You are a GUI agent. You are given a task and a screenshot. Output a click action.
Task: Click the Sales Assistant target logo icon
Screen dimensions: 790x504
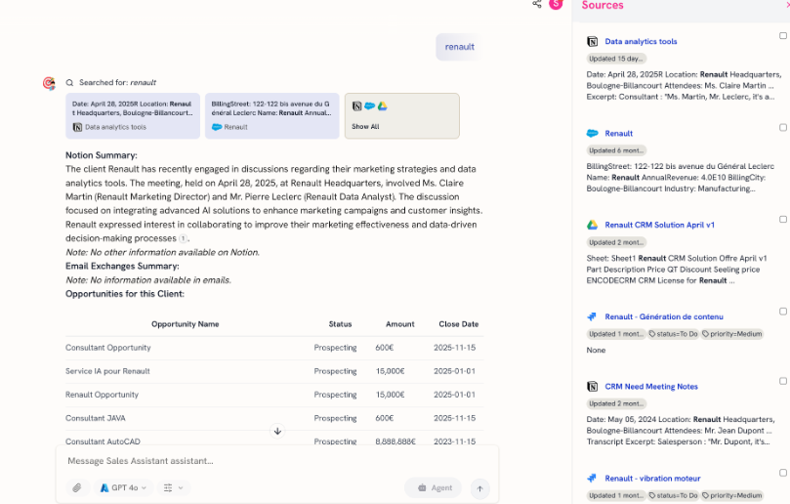(x=49, y=83)
